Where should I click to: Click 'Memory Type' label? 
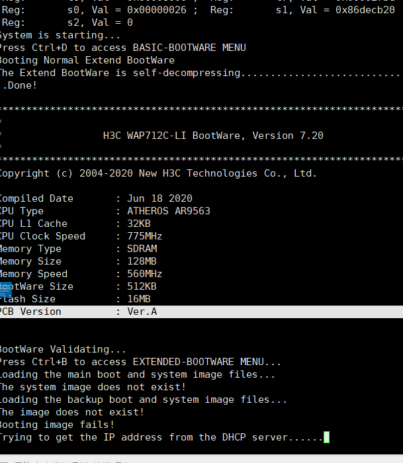point(30,249)
